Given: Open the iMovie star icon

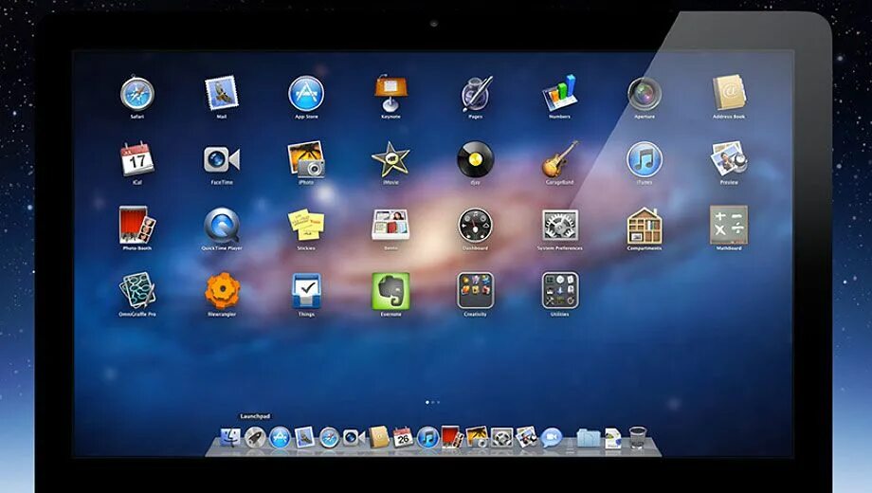Looking at the screenshot, I should click(x=391, y=159).
